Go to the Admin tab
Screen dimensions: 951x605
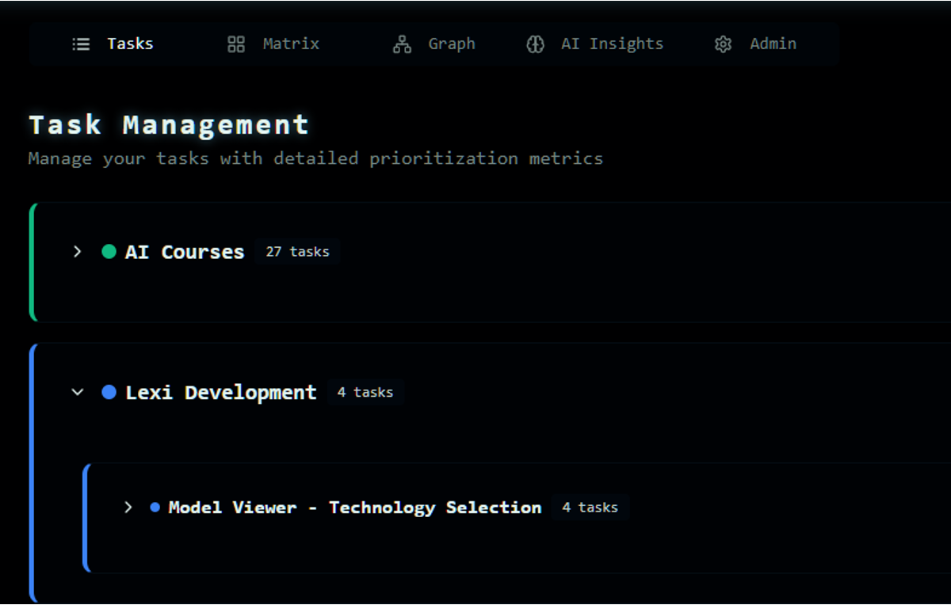755,44
